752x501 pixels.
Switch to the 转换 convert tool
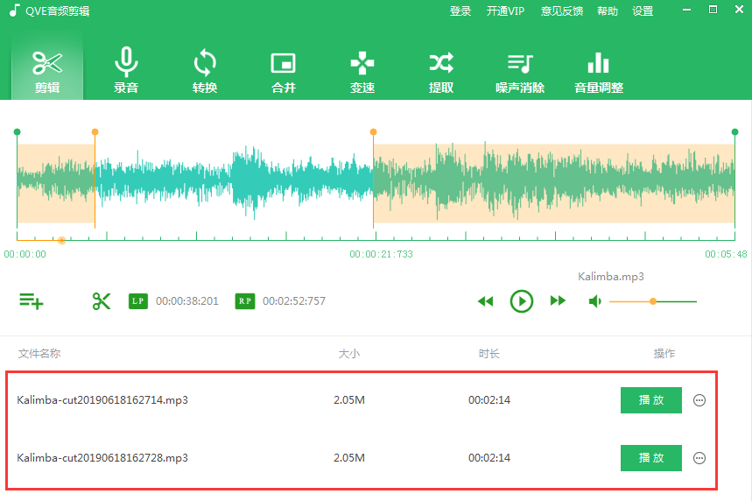click(205, 70)
